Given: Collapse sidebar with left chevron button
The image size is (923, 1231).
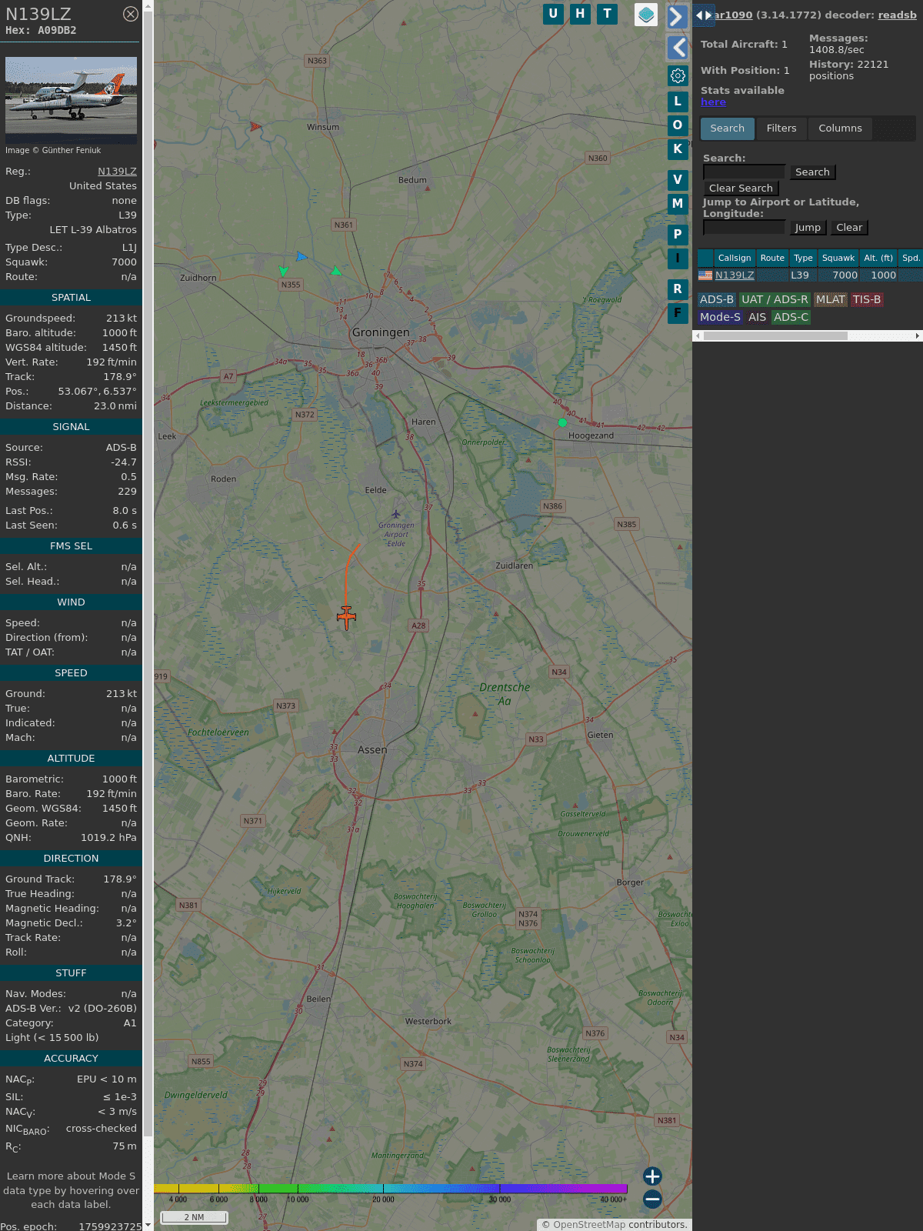Looking at the screenshot, I should point(677,48).
